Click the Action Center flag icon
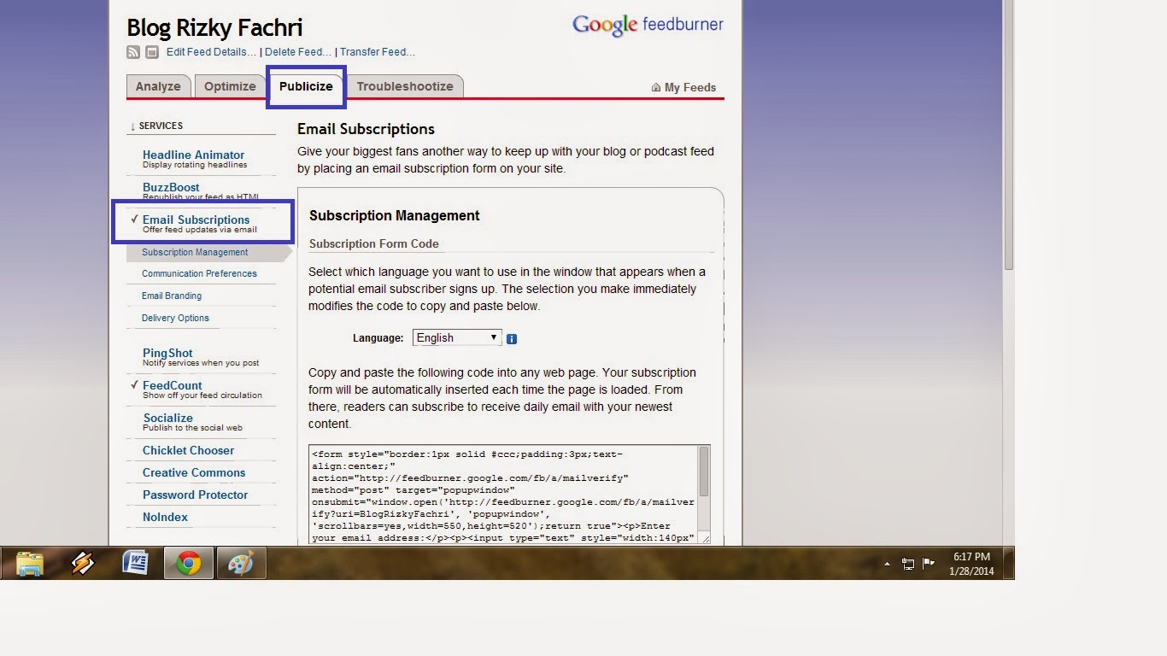This screenshot has width=1167, height=656. tap(929, 564)
